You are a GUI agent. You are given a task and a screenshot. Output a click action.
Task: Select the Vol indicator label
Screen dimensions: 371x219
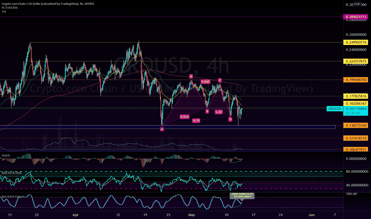pos(4,12)
